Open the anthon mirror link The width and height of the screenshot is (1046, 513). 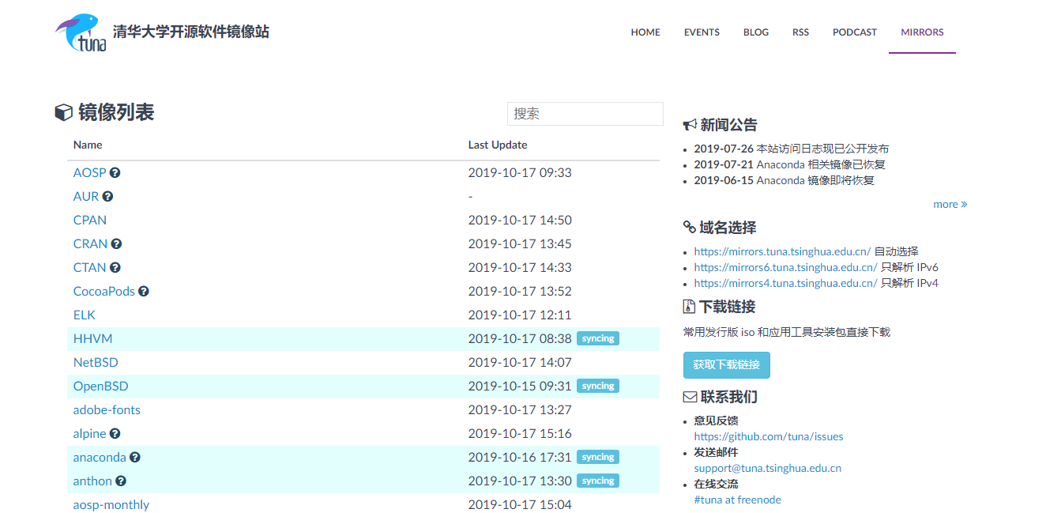92,481
